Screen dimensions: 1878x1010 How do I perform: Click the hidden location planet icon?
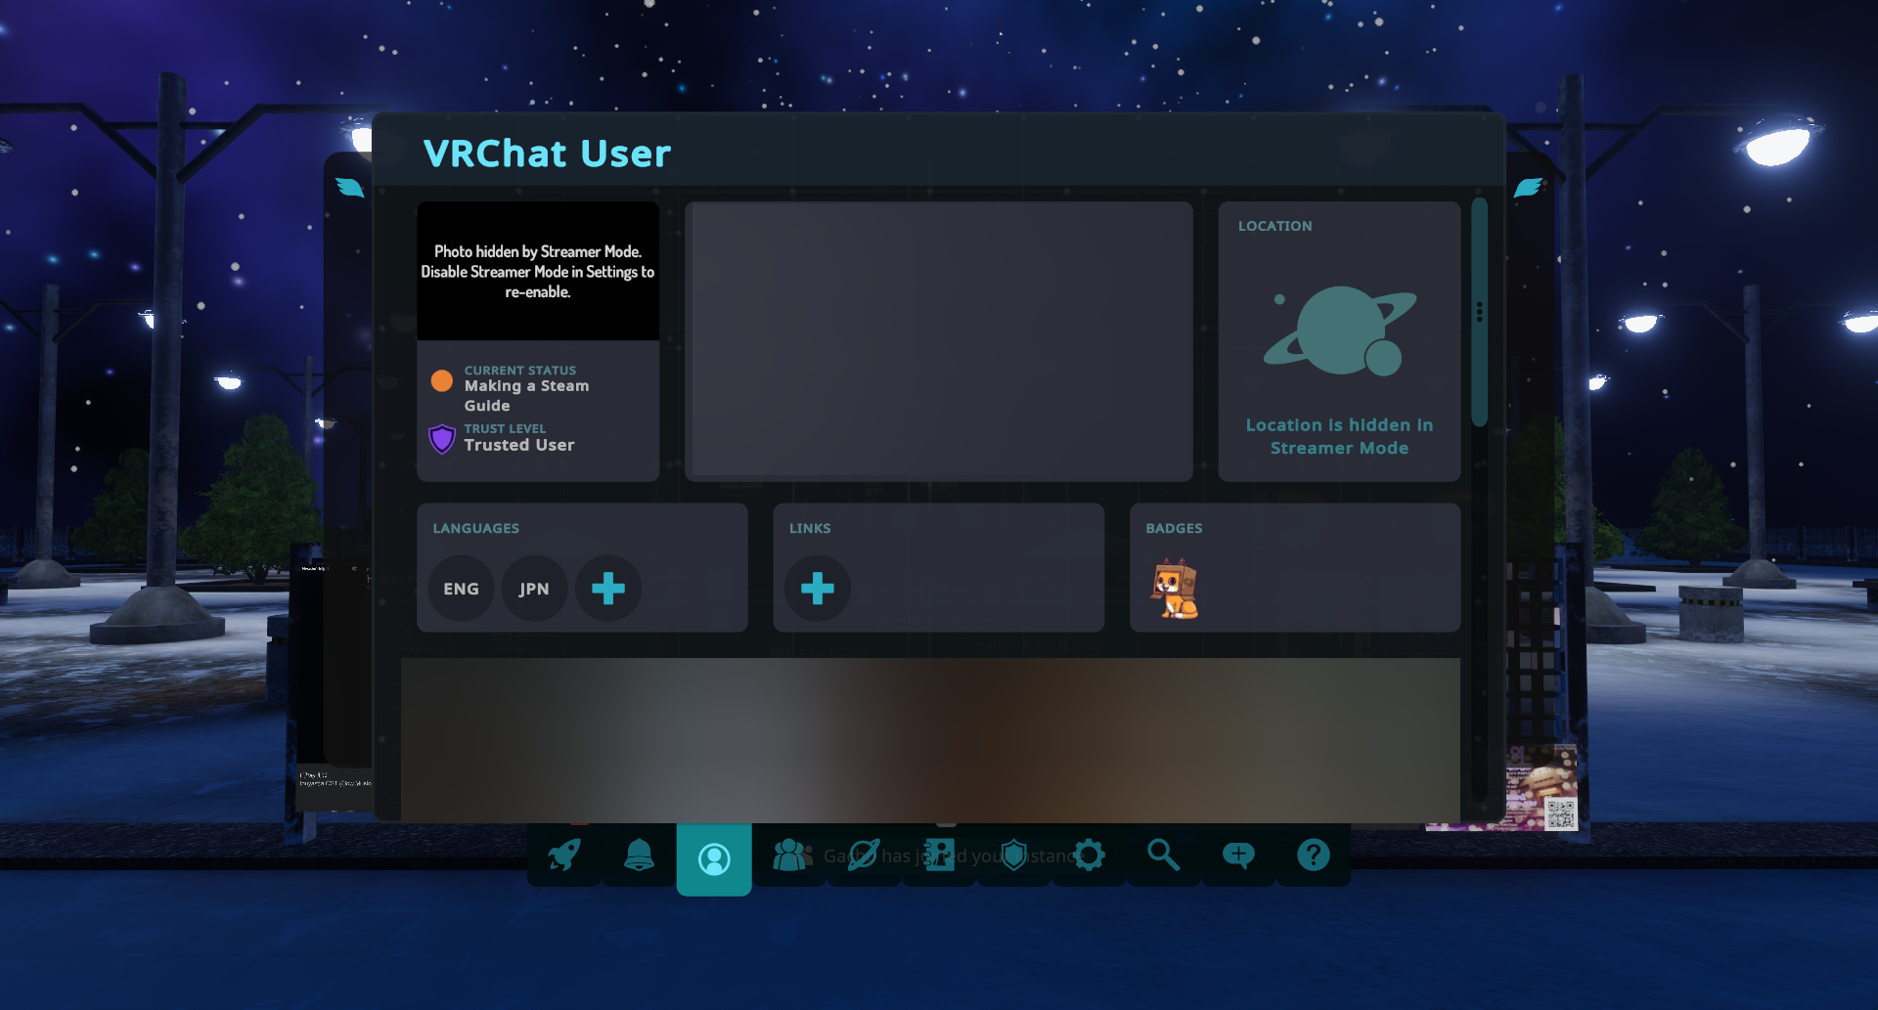(1339, 330)
